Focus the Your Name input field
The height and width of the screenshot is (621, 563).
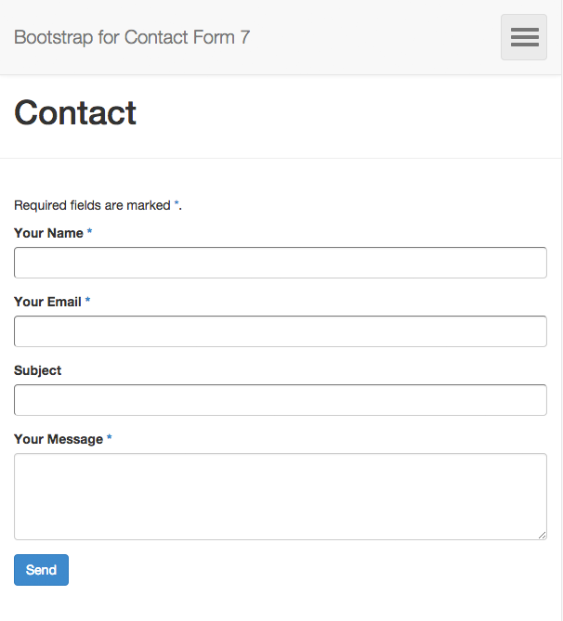tap(280, 263)
